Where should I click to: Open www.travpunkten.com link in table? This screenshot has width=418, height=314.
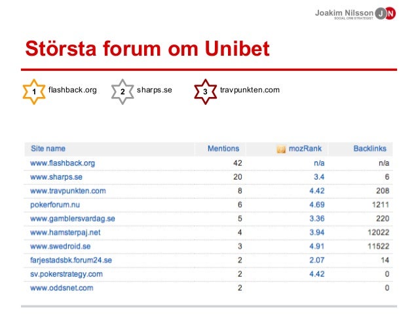point(68,191)
